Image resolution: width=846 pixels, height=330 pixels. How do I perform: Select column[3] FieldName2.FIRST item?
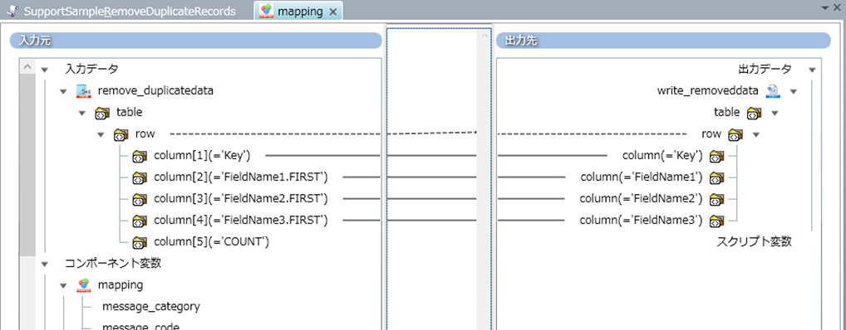point(241,199)
